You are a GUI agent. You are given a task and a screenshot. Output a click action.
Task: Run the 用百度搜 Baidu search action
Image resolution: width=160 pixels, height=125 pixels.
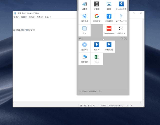pyautogui.click(x=84, y=18)
